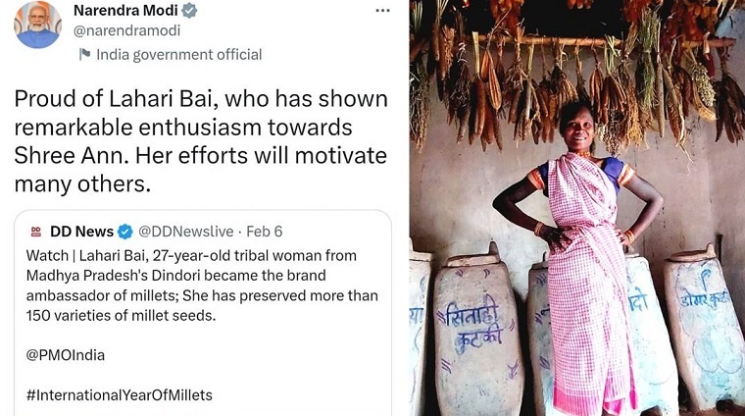The height and width of the screenshot is (416, 745).
Task: Open the Narendra Modi display name link
Action: [126, 11]
